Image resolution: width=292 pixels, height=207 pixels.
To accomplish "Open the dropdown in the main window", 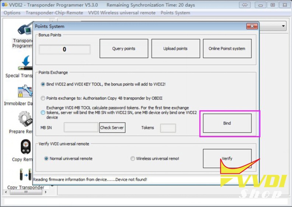I will (283, 26).
